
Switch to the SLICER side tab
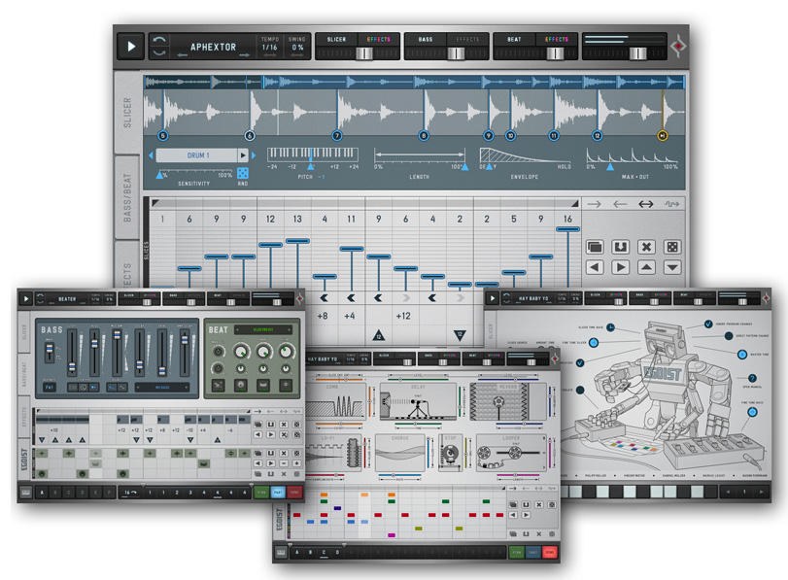(x=126, y=113)
